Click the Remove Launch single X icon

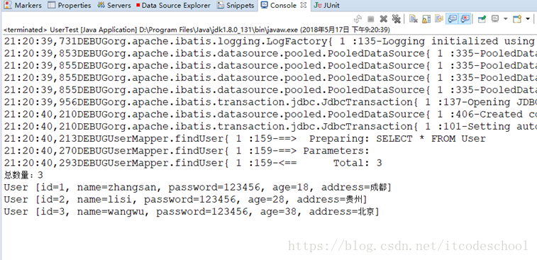[384, 19]
